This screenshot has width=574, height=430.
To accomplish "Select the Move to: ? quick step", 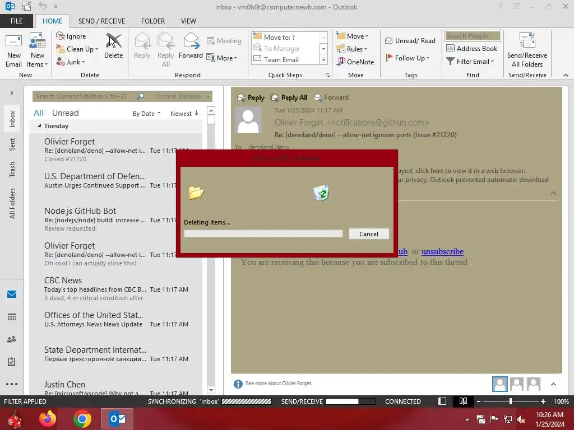I will [x=286, y=37].
